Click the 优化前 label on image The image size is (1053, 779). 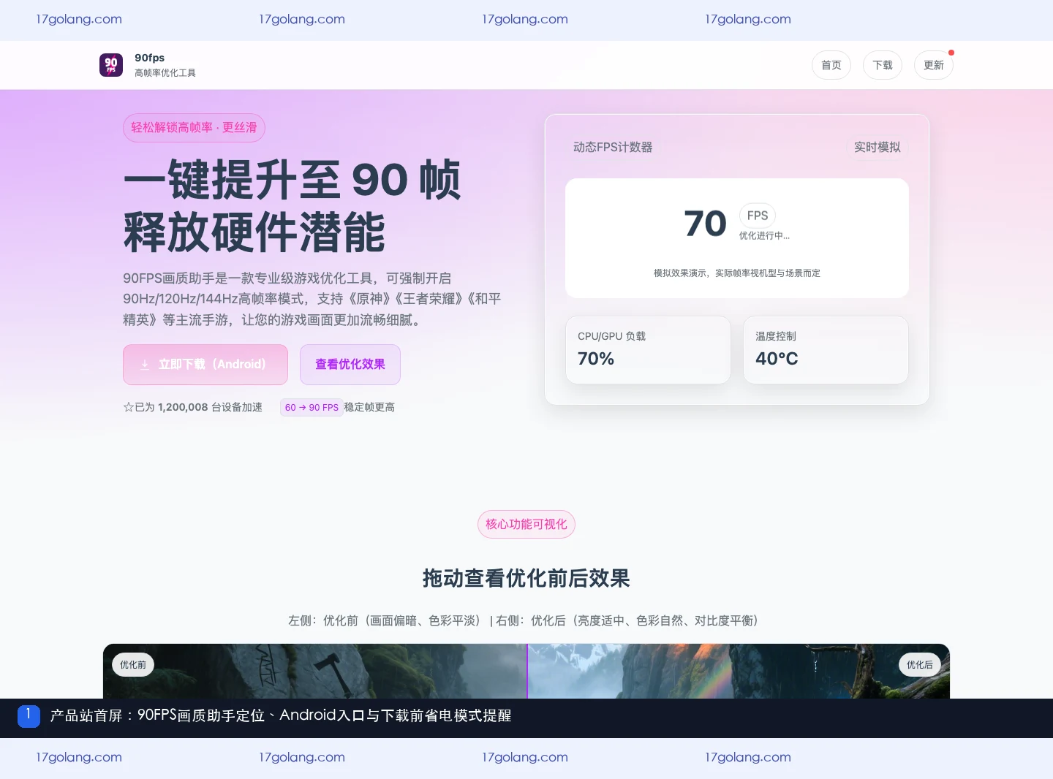[x=133, y=664]
